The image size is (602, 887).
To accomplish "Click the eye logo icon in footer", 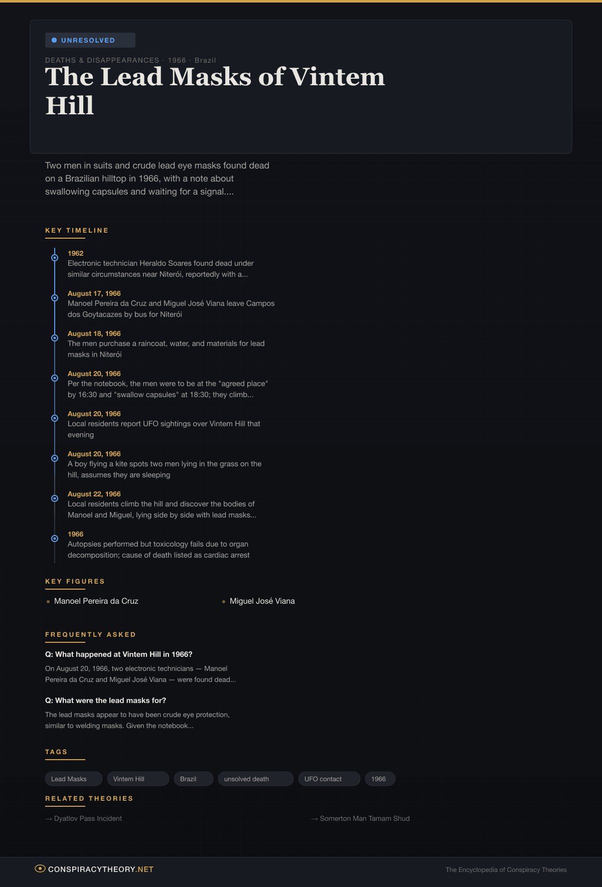I will coord(40,868).
